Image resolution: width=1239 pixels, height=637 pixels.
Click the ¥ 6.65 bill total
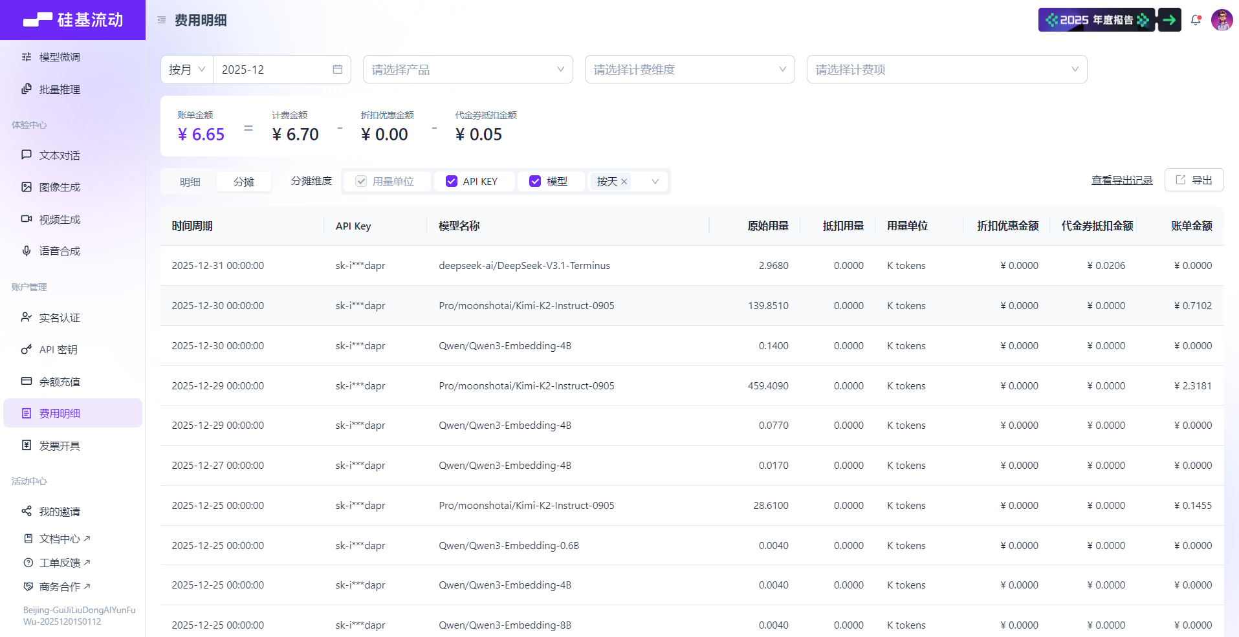(x=201, y=135)
